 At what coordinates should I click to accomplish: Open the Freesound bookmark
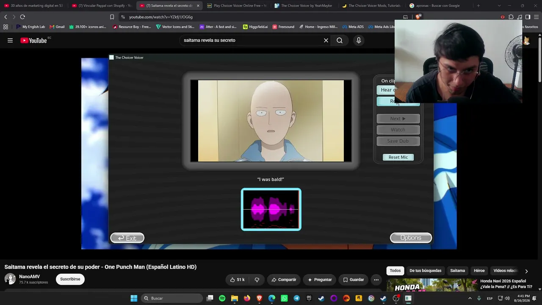[283, 27]
